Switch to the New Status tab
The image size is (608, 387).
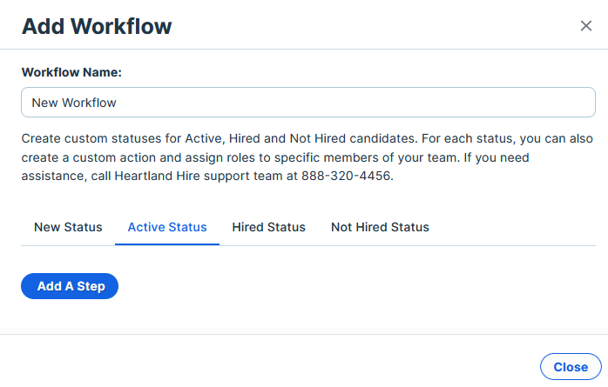(x=68, y=227)
